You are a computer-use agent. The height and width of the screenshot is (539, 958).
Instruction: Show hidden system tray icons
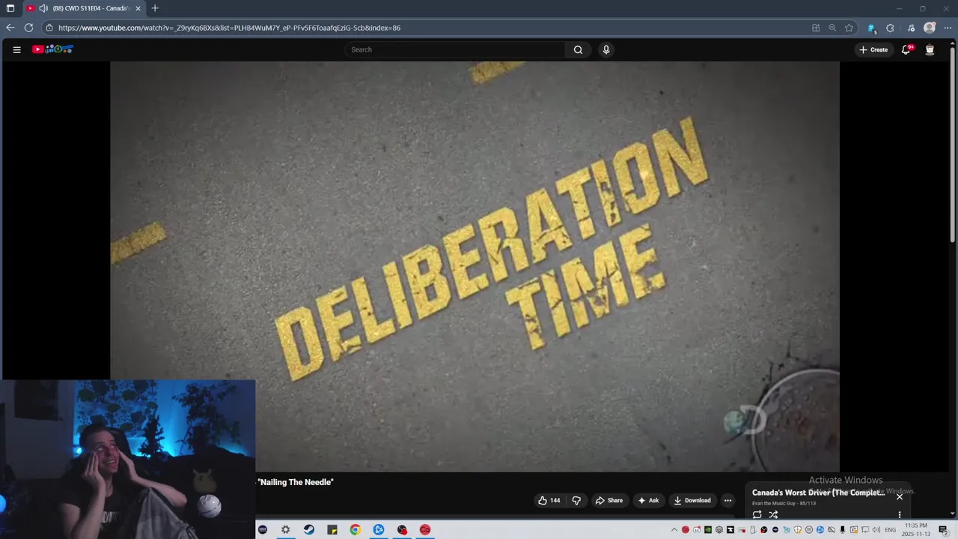point(674,529)
